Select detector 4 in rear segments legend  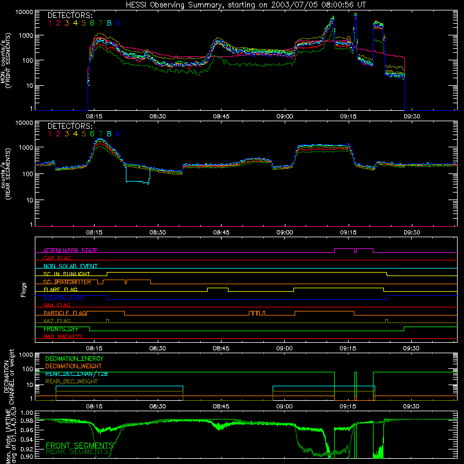pos(75,134)
